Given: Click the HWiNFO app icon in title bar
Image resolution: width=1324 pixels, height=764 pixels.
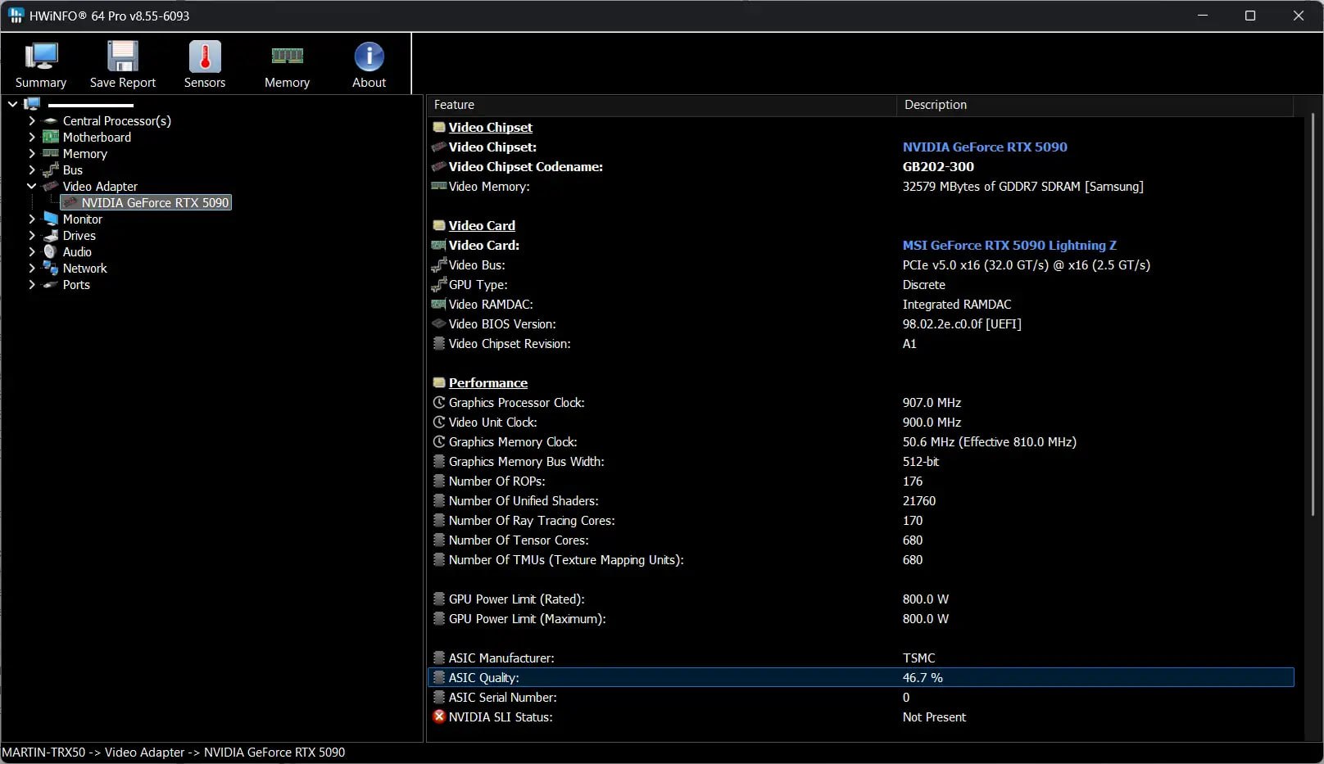Looking at the screenshot, I should pyautogui.click(x=16, y=16).
